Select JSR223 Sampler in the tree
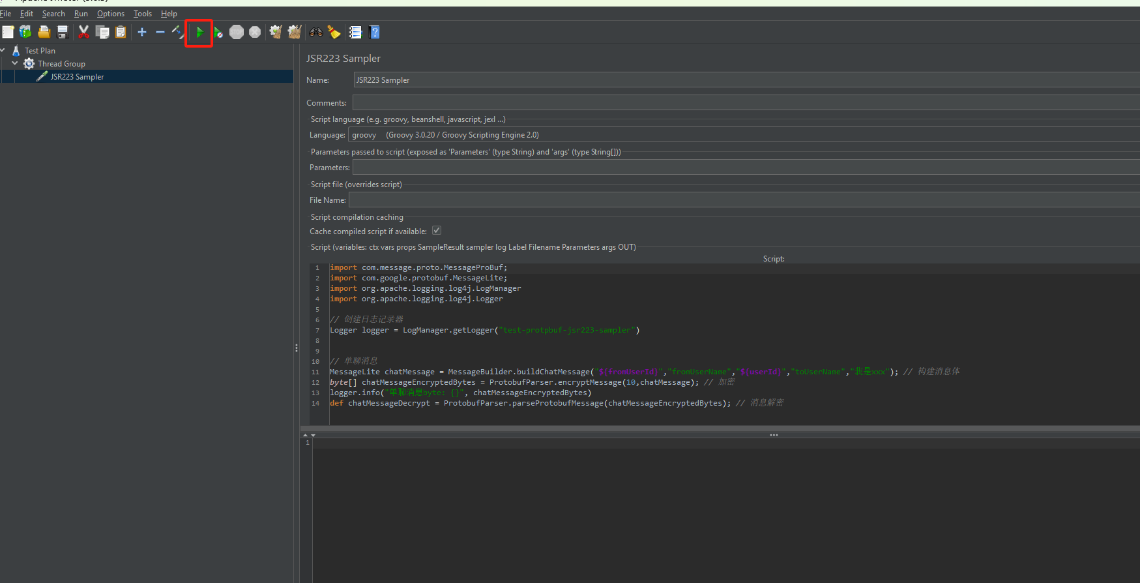The height and width of the screenshot is (583, 1140). point(77,76)
